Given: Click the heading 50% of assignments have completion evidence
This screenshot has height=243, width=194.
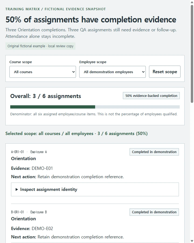Looking at the screenshot, I should [91, 19].
